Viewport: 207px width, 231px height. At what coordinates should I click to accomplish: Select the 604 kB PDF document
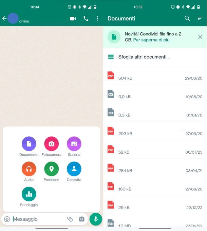click(x=155, y=76)
